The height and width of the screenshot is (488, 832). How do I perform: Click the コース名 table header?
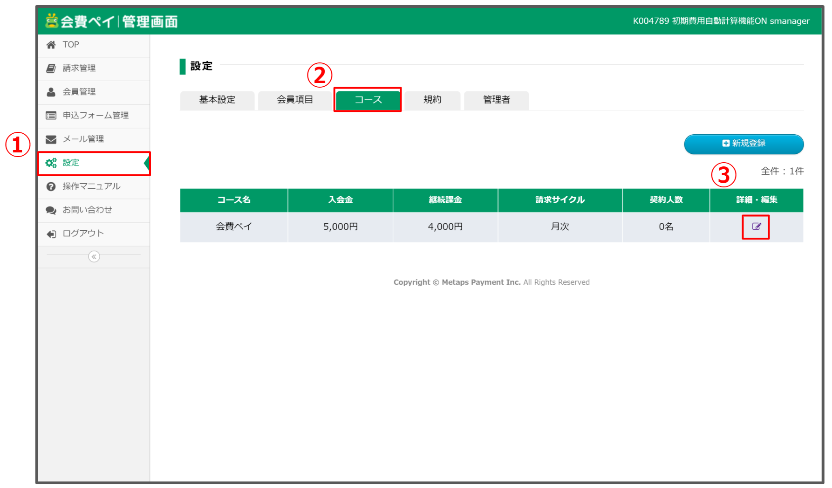233,200
